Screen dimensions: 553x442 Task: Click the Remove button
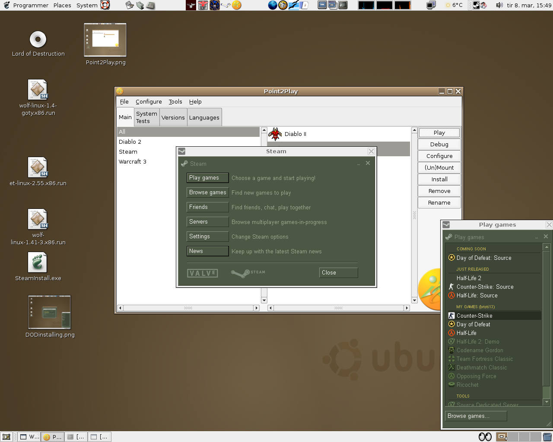439,191
